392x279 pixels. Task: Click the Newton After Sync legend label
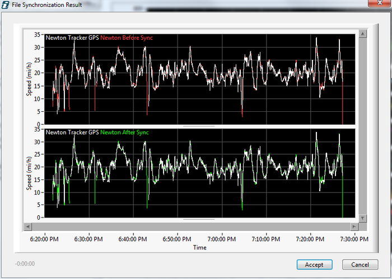124,133
